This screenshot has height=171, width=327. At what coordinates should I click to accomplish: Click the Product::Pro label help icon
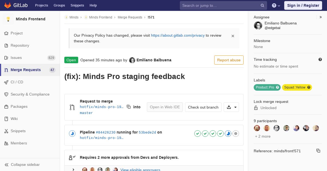pos(277,87)
